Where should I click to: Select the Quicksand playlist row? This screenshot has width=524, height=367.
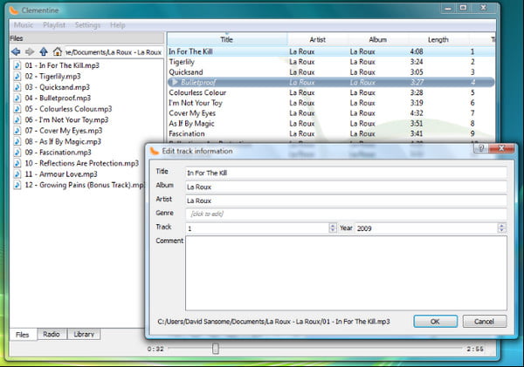[331, 72]
